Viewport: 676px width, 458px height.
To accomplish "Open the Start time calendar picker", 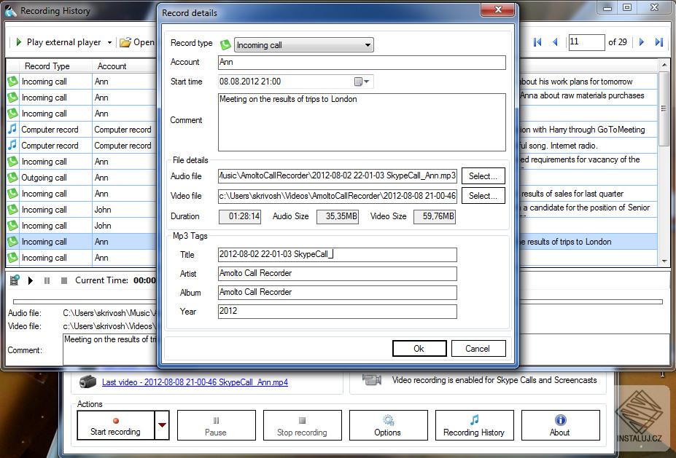I will click(361, 82).
